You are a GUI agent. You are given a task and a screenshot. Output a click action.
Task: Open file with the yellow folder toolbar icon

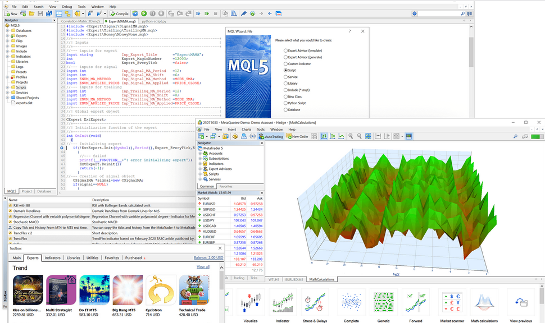31,14
